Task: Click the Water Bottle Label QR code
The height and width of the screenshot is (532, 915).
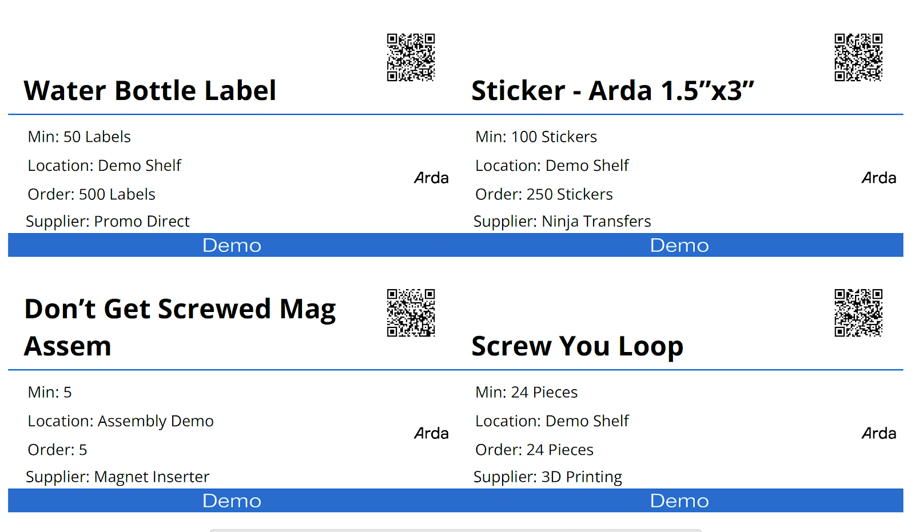Action: click(x=411, y=57)
